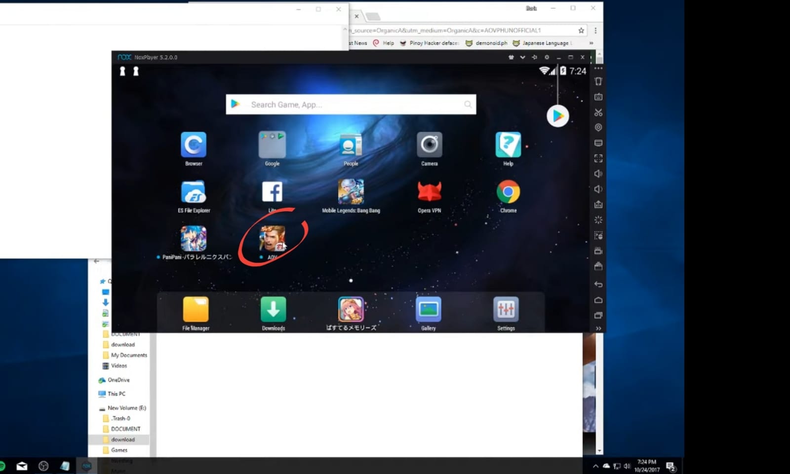Image resolution: width=790 pixels, height=474 pixels.
Task: Click the Nox shake device icon
Action: (598, 81)
